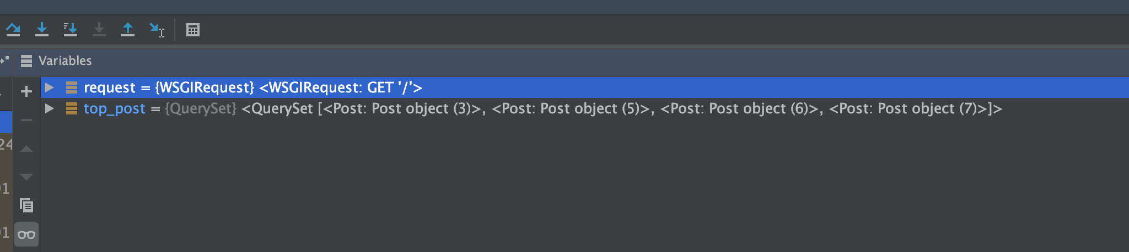Click the Step Out arrow icon
Screen dimensions: 1129x252
click(x=128, y=29)
